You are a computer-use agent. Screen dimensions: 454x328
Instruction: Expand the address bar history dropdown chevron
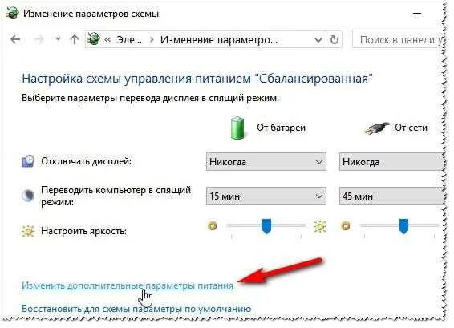pos(318,39)
